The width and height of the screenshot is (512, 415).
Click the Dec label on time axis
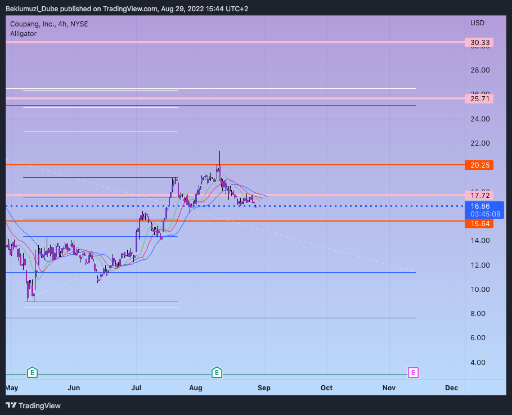pyautogui.click(x=451, y=387)
